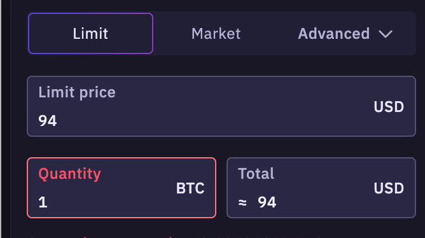Click the red Quantity label
This screenshot has width=425, height=238.
69,174
